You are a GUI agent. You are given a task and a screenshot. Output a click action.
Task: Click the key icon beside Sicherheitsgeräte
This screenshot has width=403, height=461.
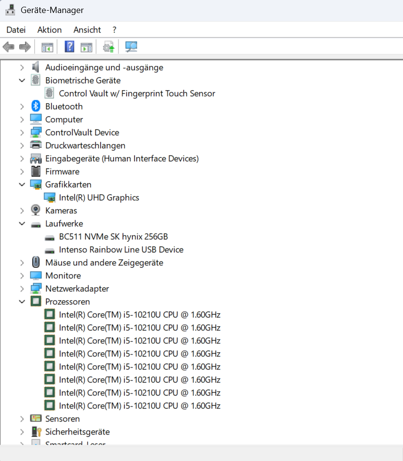tap(37, 432)
